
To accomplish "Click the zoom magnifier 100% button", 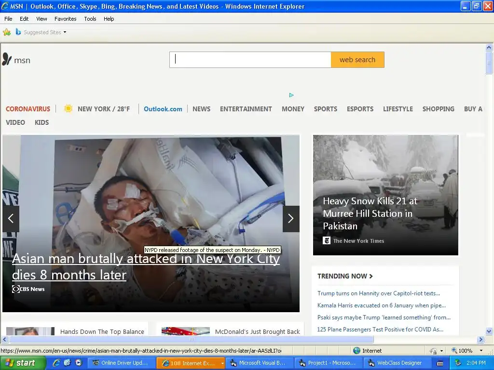I will (x=462, y=351).
